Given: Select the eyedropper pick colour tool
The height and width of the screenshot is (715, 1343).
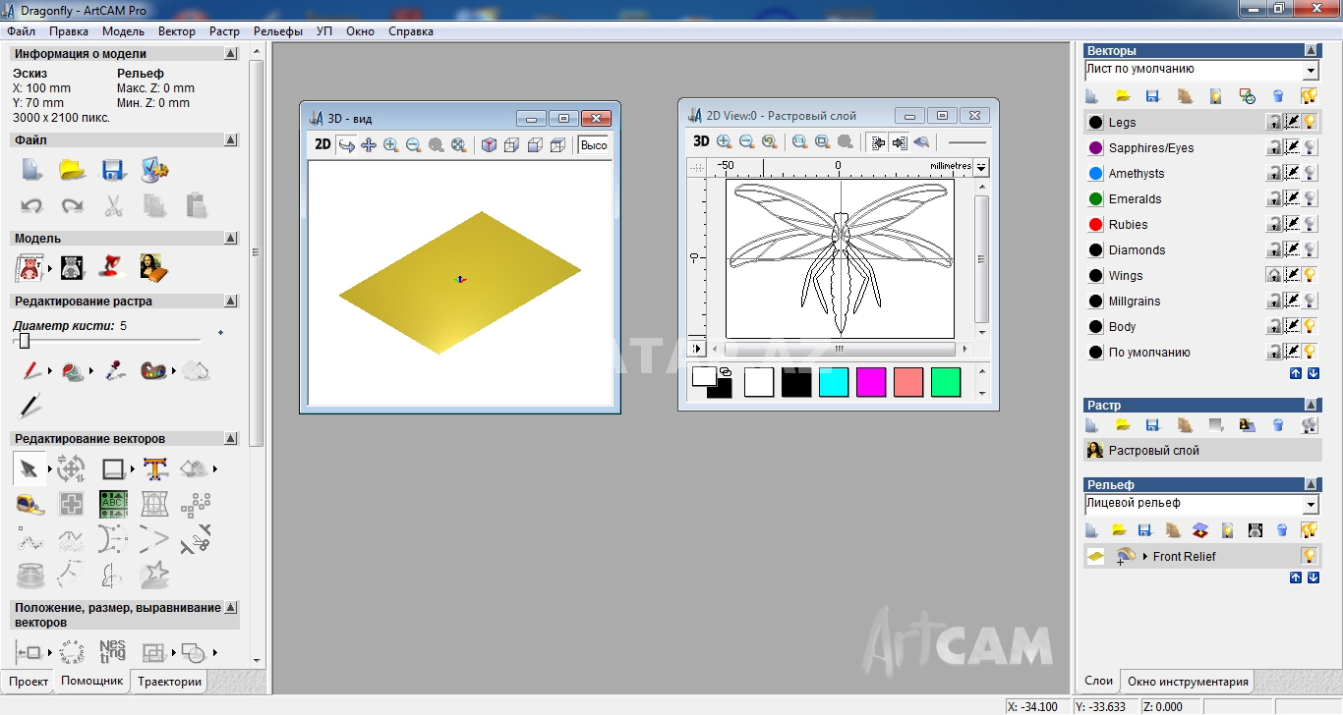Looking at the screenshot, I should [x=115, y=371].
